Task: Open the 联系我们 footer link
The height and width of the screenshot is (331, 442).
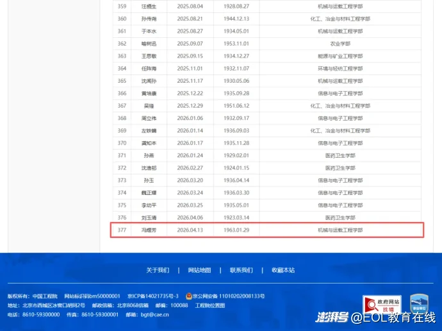Action: pos(241,270)
